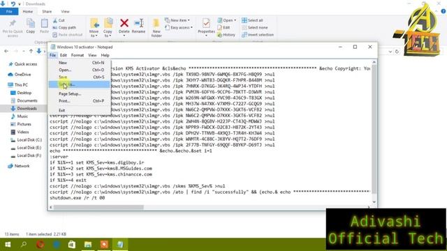
Task: Open the Move to dropdown
Action: pos(94,28)
